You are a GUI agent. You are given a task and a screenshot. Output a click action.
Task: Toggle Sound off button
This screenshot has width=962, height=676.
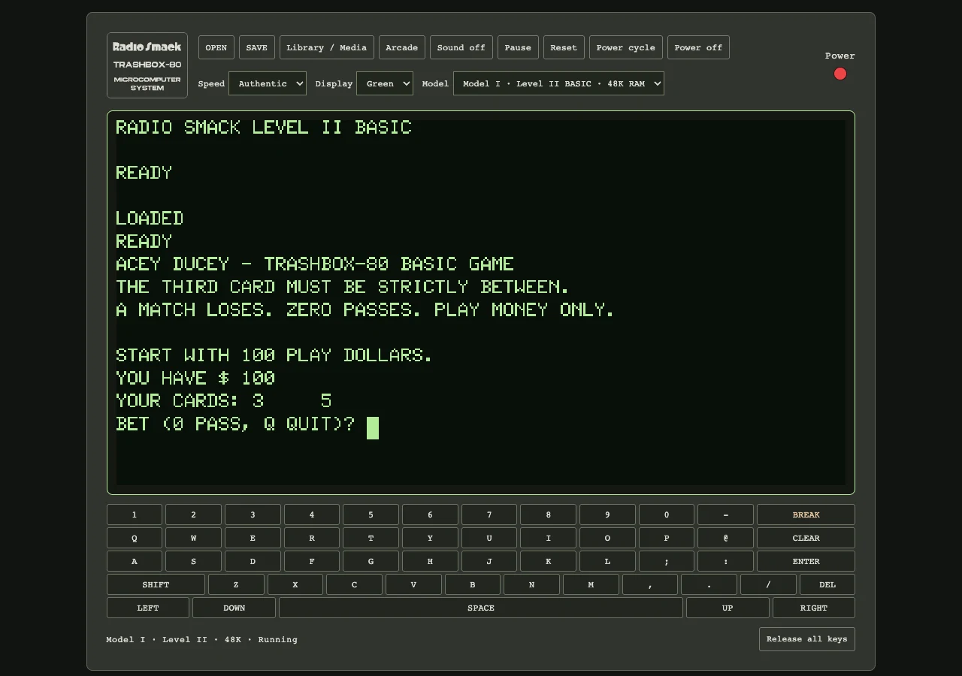[461, 47]
